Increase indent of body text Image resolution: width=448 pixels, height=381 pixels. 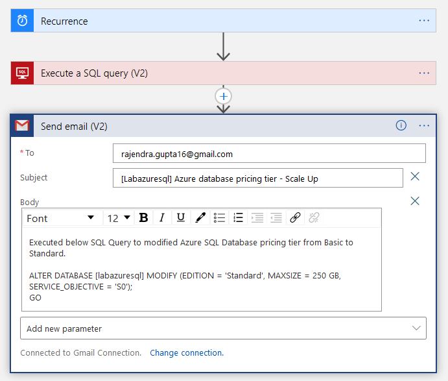point(257,218)
